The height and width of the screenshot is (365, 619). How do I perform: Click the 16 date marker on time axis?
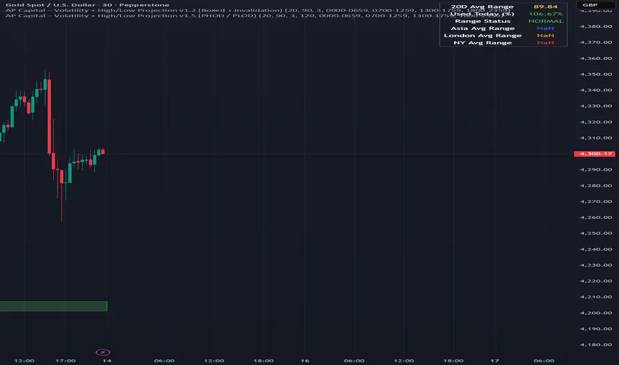coord(305,360)
